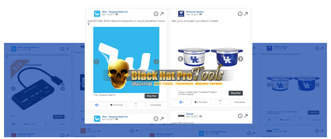Open external-link arrow on the front Buykud card
The image size is (331, 139).
246,116
